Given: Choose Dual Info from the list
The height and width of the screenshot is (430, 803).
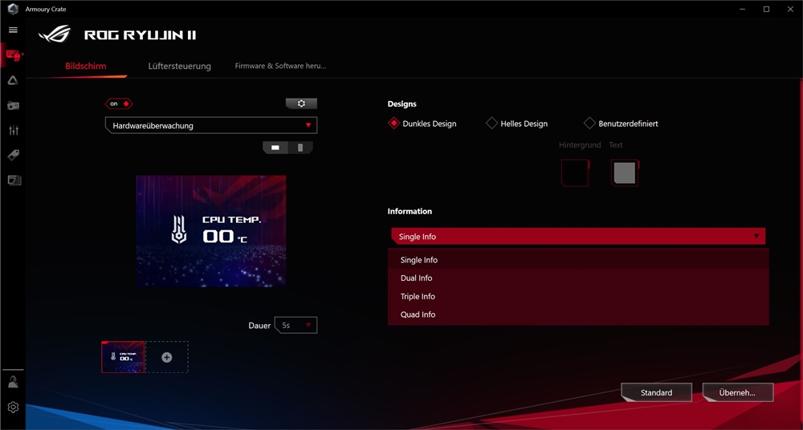Looking at the screenshot, I should pyautogui.click(x=578, y=278).
